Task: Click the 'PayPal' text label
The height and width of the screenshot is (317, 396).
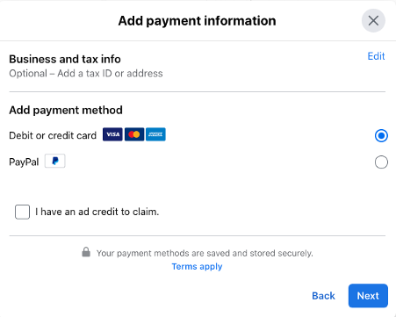Action: click(x=24, y=162)
